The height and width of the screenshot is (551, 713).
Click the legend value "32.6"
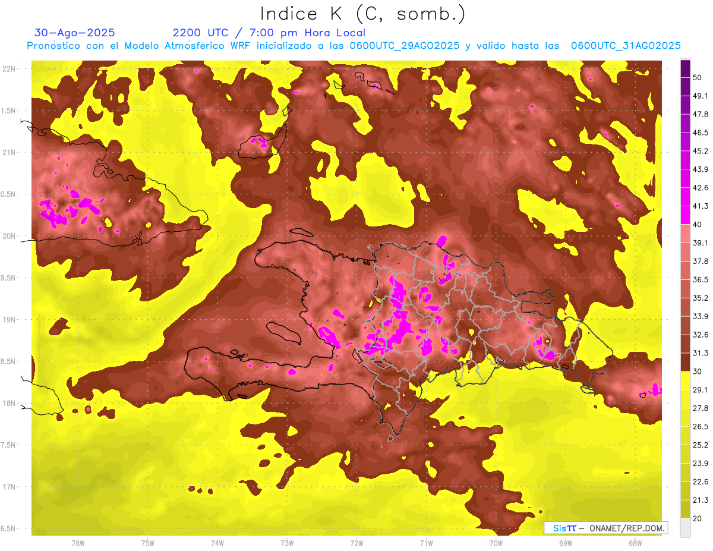pos(701,335)
